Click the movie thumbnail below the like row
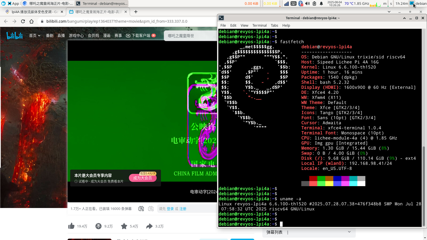The width and height of the screenshot is (427, 240). point(89,239)
